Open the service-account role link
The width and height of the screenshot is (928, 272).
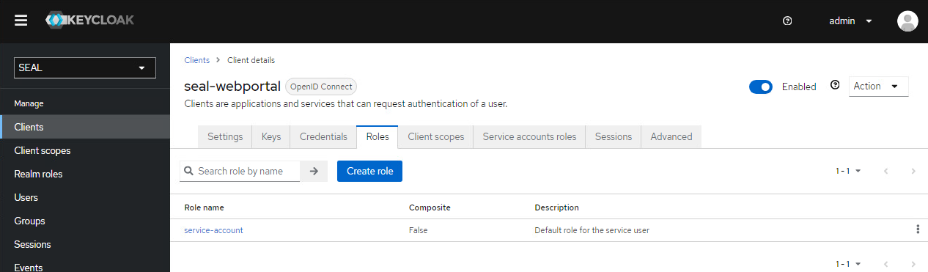point(213,230)
